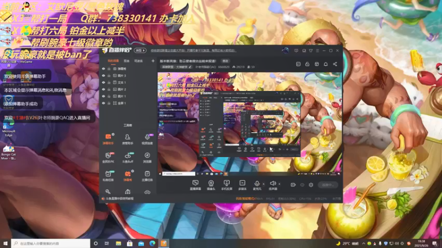Open the 主播任务 tool icon
The width and height of the screenshot is (442, 248).
[147, 176]
